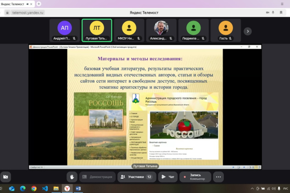Open the PowerPoint pointer options menu icon
Image resolution: width=290 pixels, height=193 pixels.
tap(239, 167)
